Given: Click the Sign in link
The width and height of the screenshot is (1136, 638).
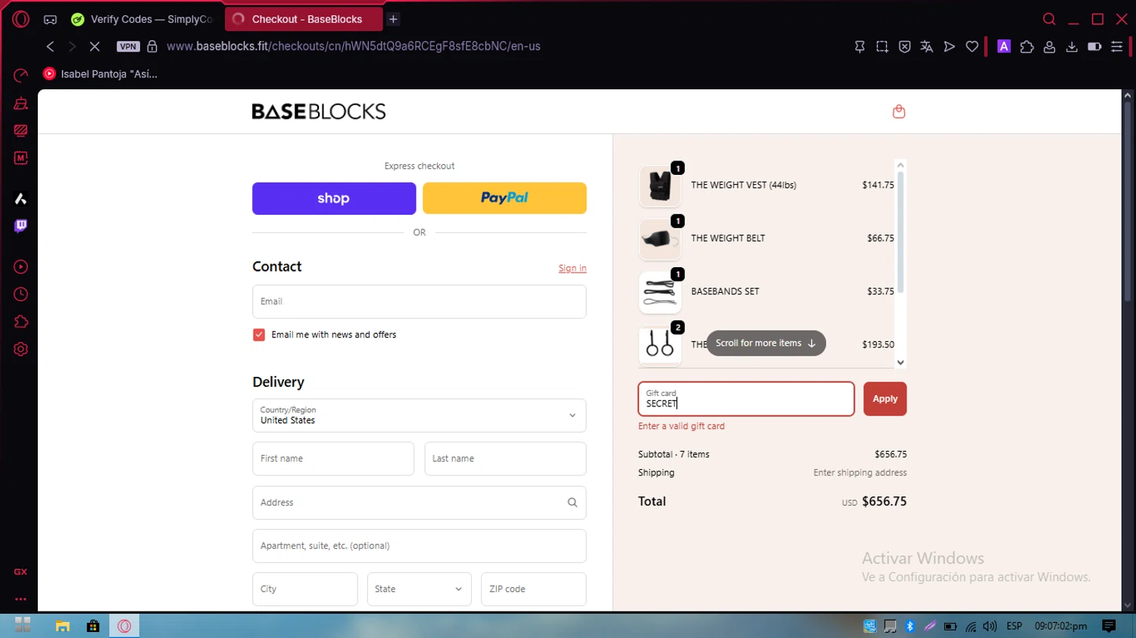Looking at the screenshot, I should point(573,269).
